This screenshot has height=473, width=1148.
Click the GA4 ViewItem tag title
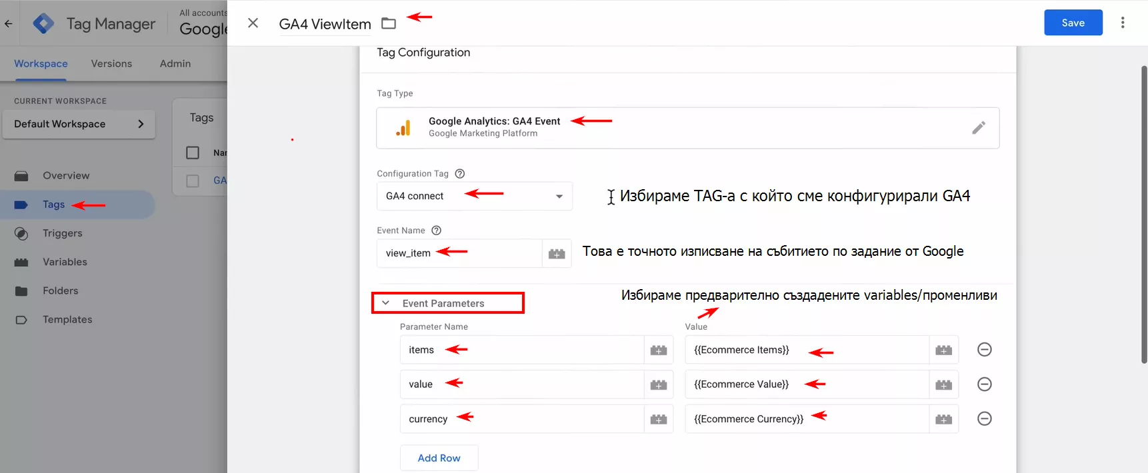pyautogui.click(x=325, y=24)
